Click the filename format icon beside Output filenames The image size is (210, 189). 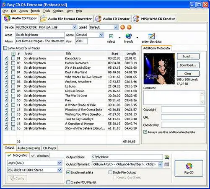[x=166, y=164]
